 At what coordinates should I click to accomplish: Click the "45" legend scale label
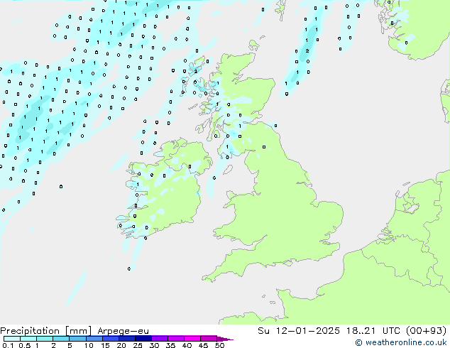coord(203,345)
